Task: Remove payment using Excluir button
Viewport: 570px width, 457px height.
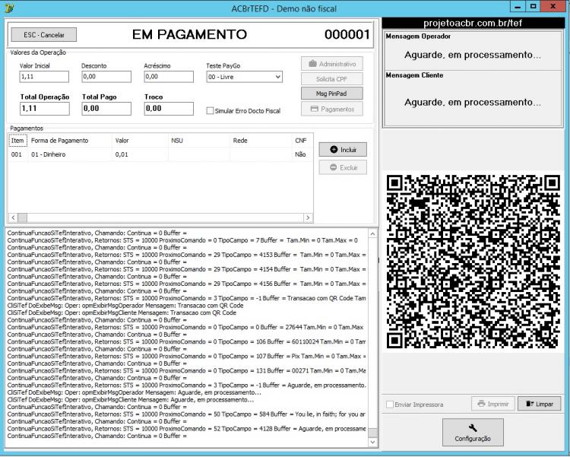Action: [343, 167]
